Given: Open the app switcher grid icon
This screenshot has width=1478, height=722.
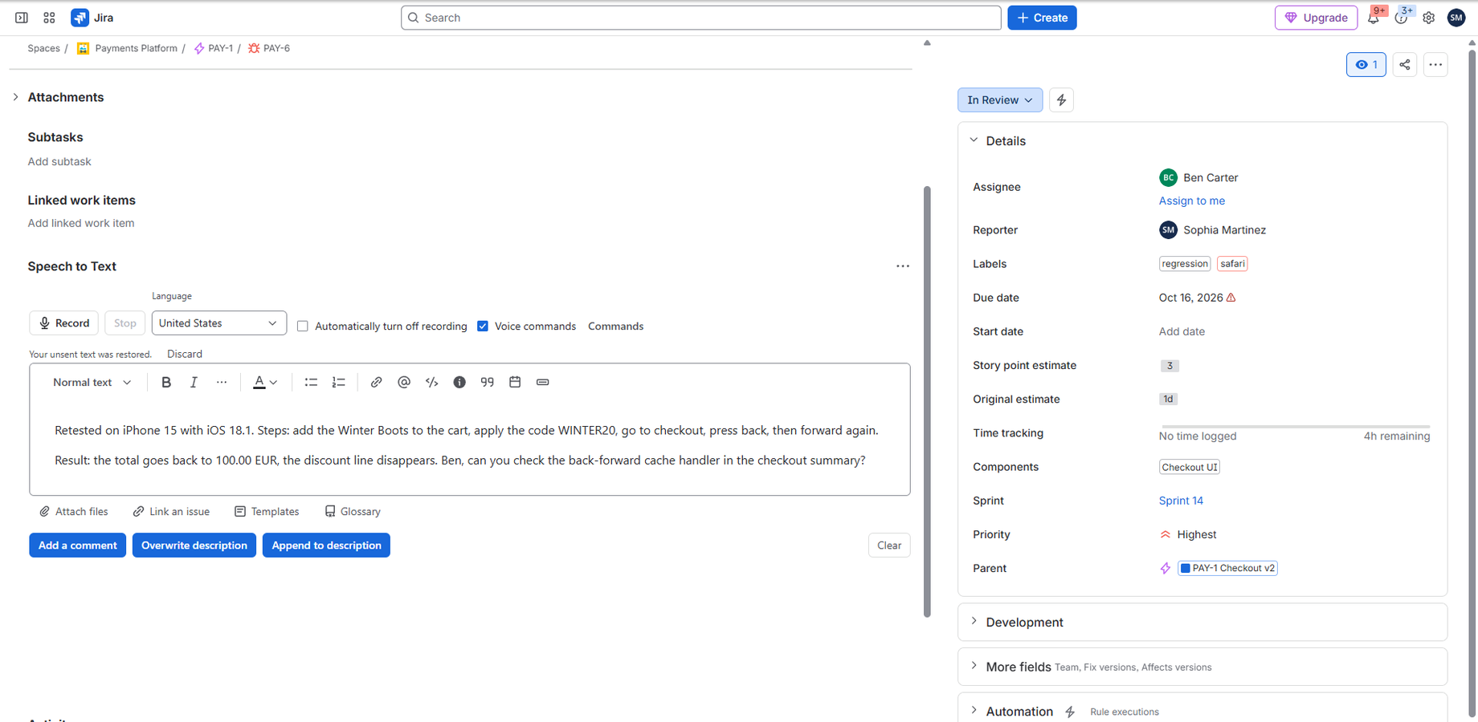Looking at the screenshot, I should click(x=49, y=18).
